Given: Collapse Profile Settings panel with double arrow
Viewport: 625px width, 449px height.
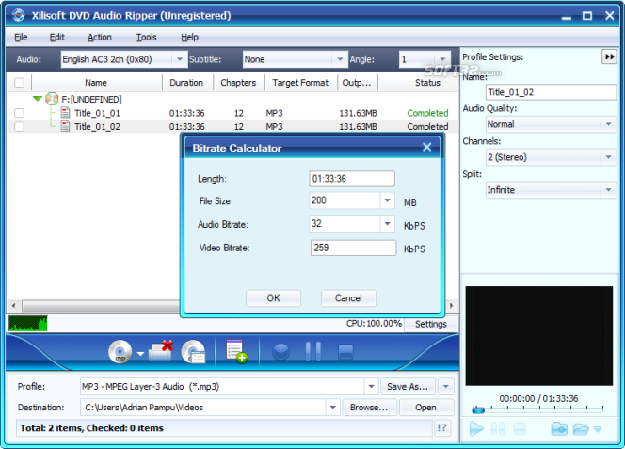Looking at the screenshot, I should pos(609,57).
